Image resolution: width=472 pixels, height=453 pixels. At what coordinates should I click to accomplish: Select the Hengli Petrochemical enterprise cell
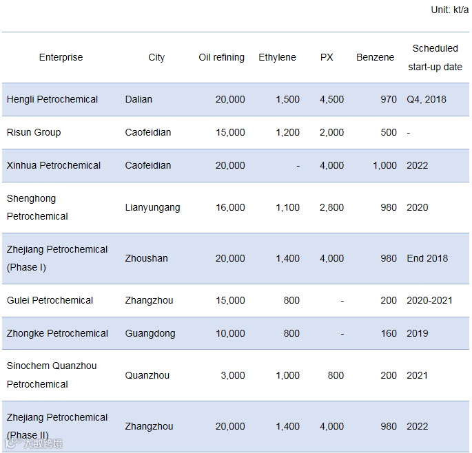click(52, 99)
